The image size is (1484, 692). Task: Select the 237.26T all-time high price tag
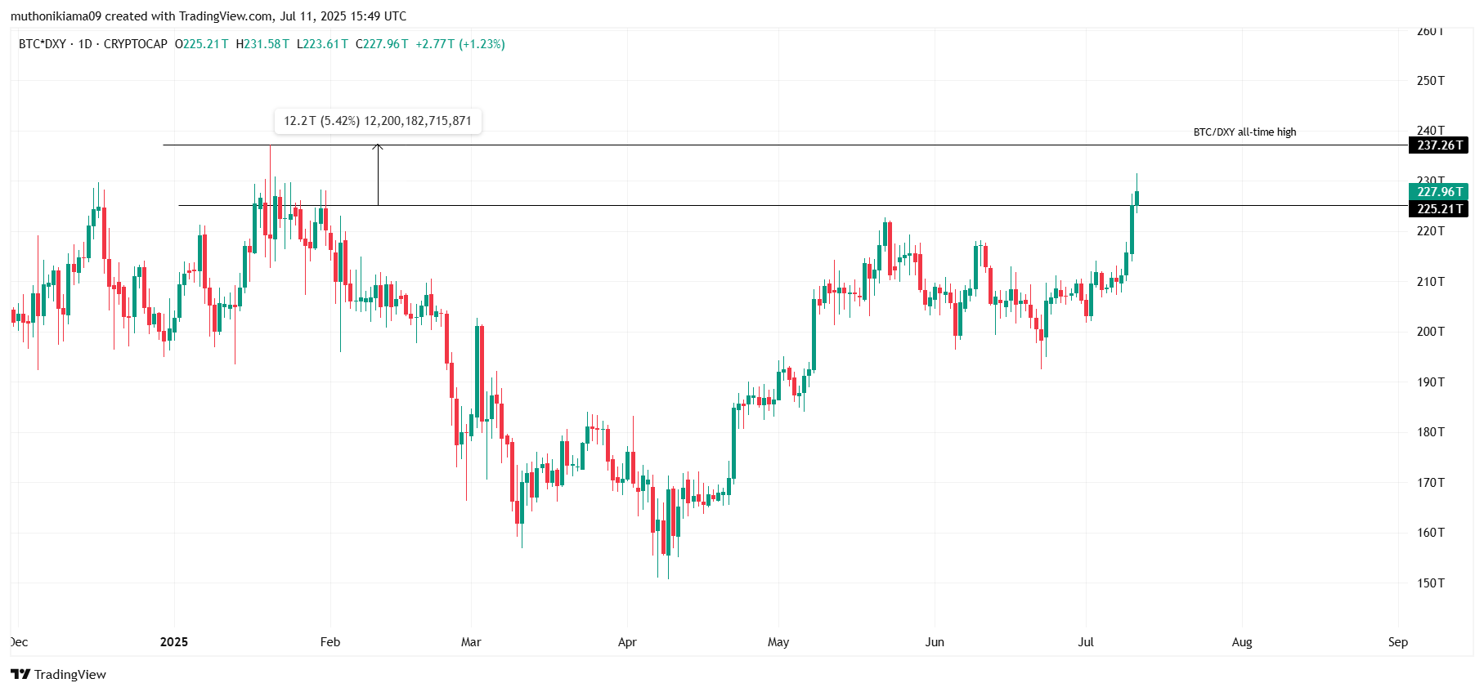click(1439, 145)
